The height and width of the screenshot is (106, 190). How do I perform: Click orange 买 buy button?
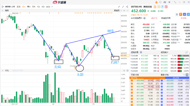181,14
